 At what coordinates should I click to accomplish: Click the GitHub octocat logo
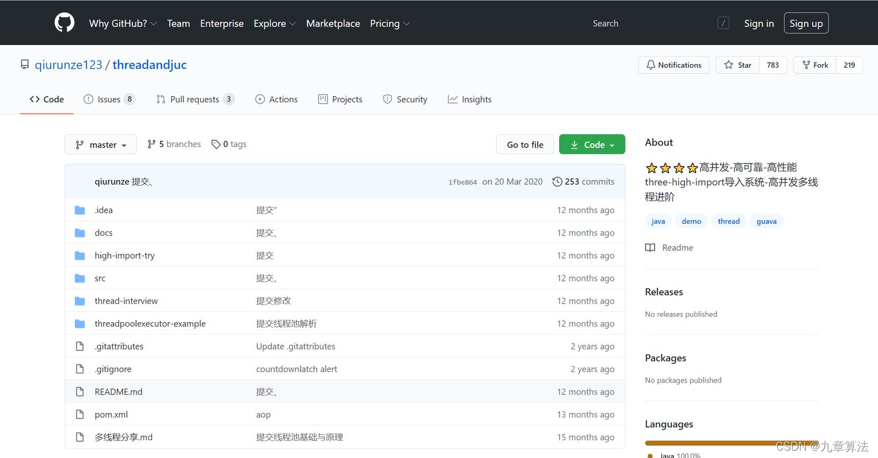click(x=64, y=23)
